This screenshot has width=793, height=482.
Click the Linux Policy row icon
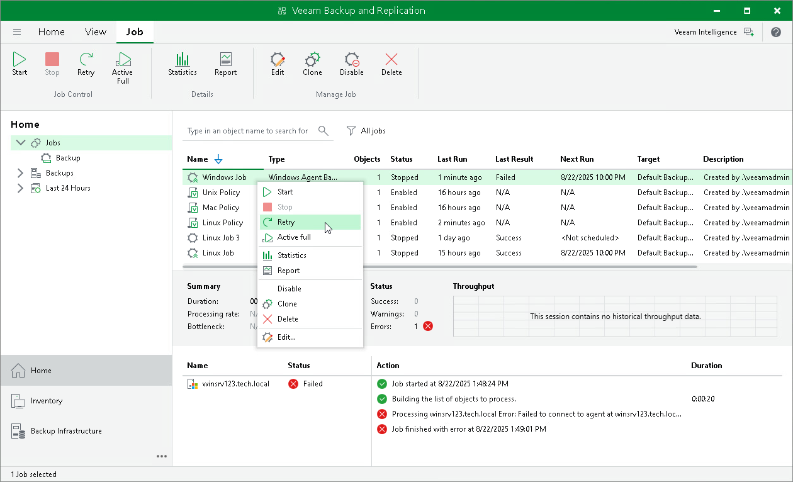[x=193, y=223]
